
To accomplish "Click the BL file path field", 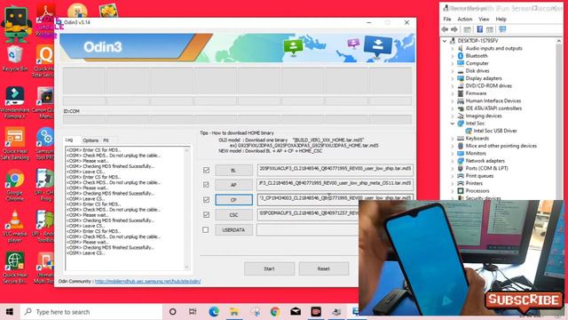I will pos(335,169).
